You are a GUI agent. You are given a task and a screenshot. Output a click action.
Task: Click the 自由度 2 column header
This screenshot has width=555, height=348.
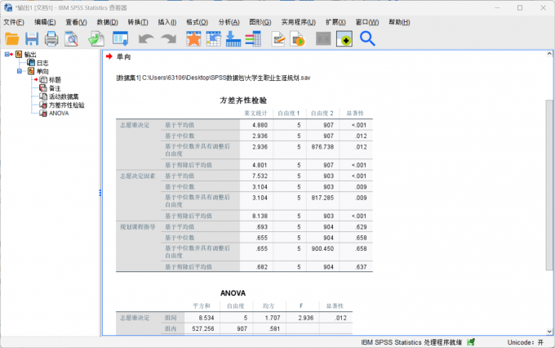click(x=322, y=113)
